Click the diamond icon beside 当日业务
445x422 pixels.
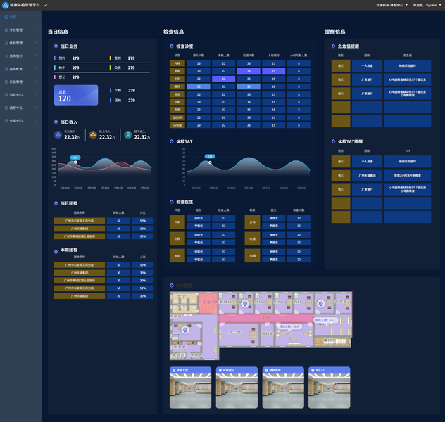(x=56, y=46)
